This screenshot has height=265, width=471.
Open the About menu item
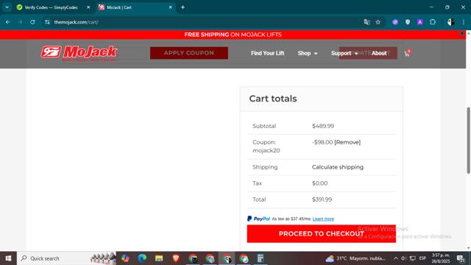click(379, 53)
